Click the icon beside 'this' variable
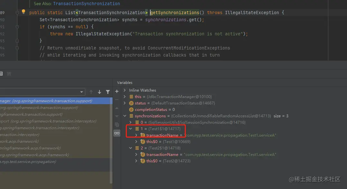Viewport: 347px width, 189px height. click(x=131, y=97)
